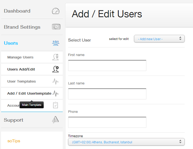Open the Timezone dropdown

[x=126, y=142]
